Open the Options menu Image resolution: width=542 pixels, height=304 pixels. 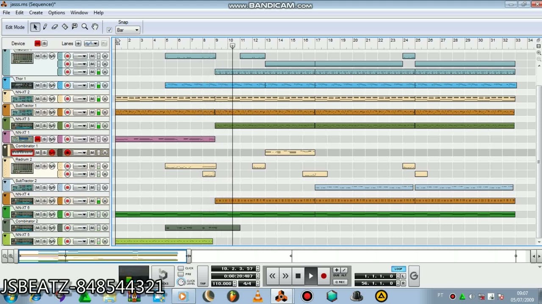56,13
